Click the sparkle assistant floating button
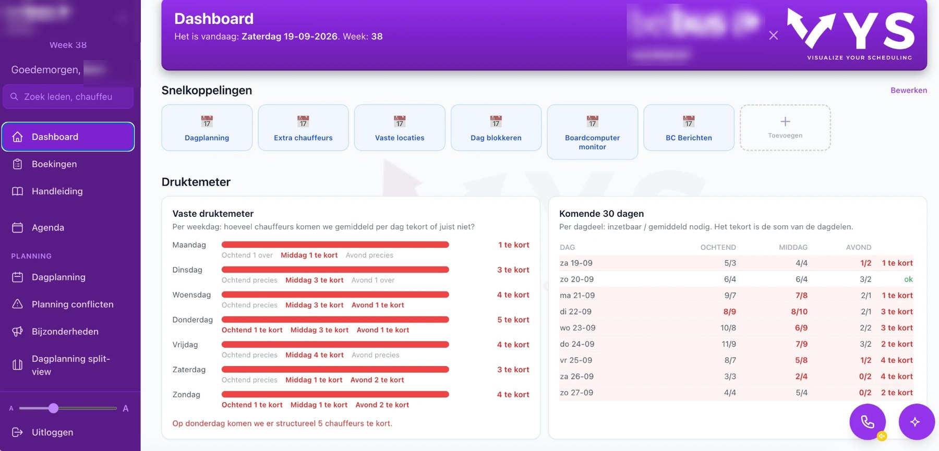This screenshot has height=451, width=939. [917, 422]
